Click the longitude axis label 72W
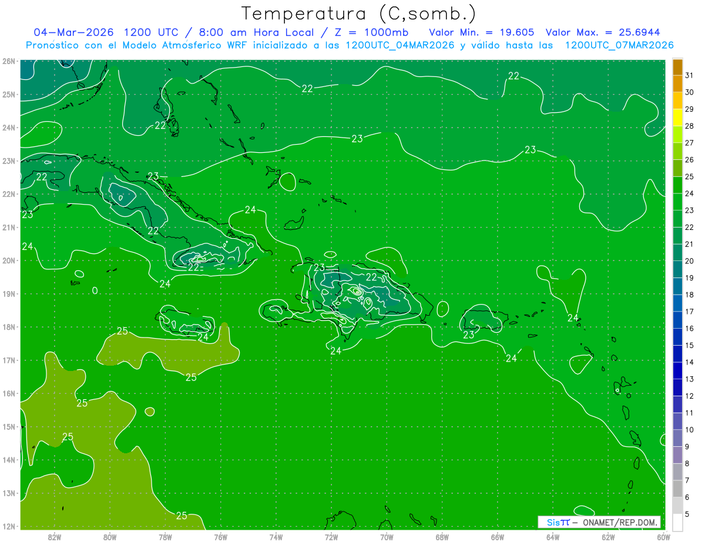The height and width of the screenshot is (545, 705). 331,537
